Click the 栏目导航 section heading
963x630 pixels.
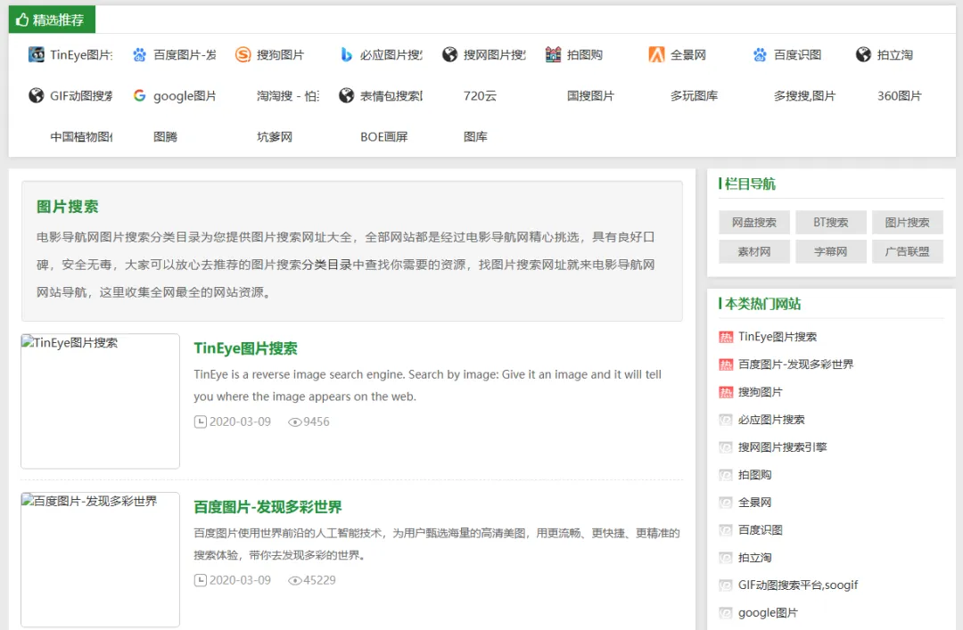pyautogui.click(x=750, y=184)
